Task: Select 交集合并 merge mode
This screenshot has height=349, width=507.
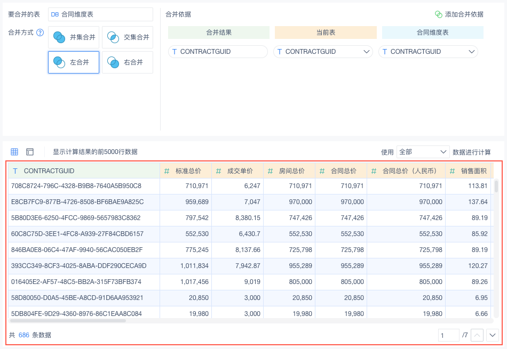Action: click(128, 37)
